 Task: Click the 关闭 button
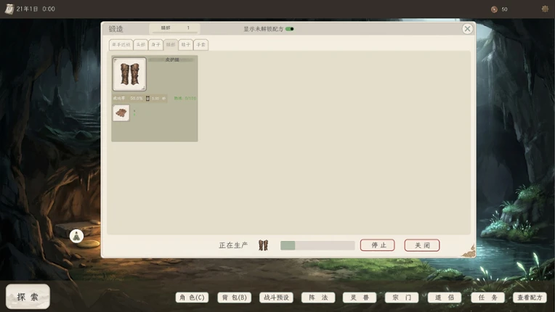pyautogui.click(x=422, y=245)
